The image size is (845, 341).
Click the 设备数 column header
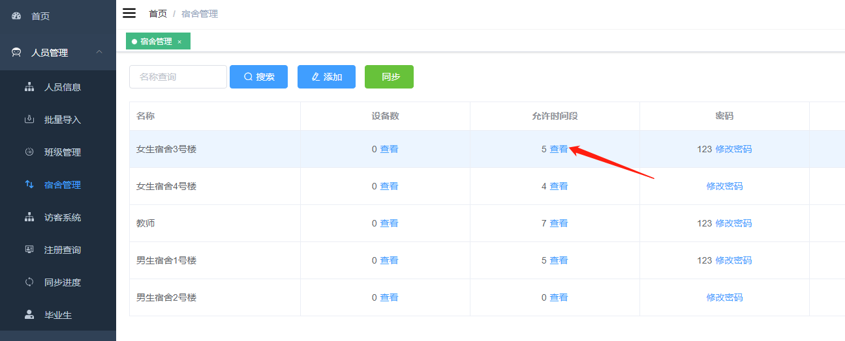tap(385, 116)
